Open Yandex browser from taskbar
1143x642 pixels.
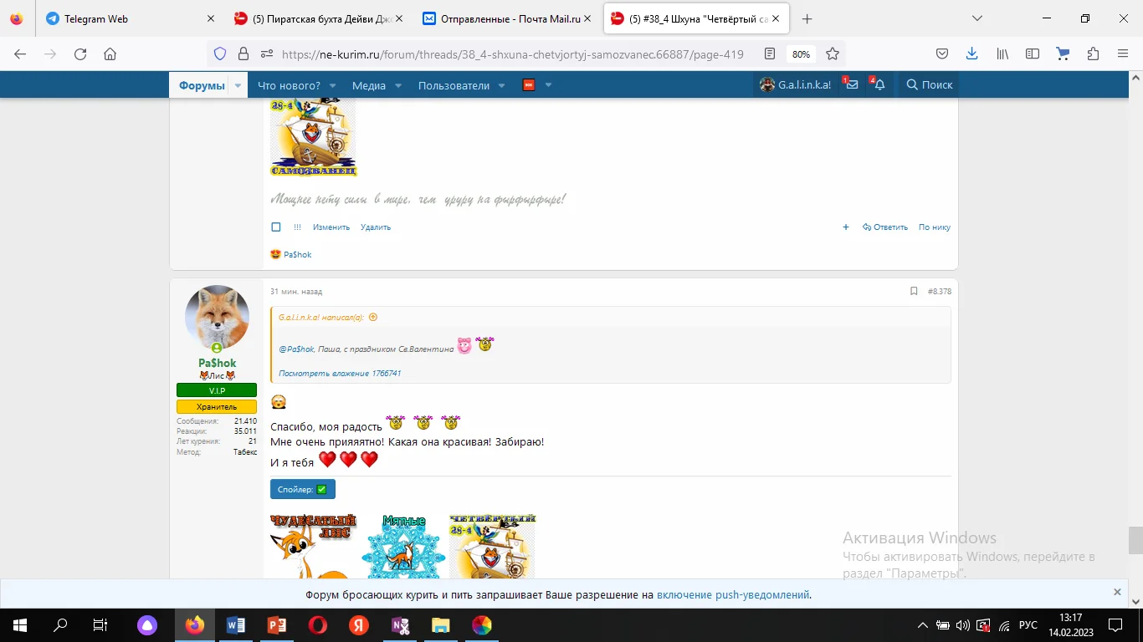pos(358,625)
